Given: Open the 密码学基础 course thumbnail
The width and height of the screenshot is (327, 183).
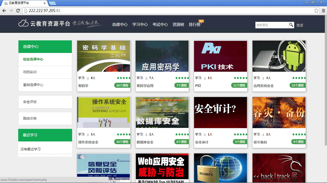Looking at the screenshot, I should tap(103, 56).
